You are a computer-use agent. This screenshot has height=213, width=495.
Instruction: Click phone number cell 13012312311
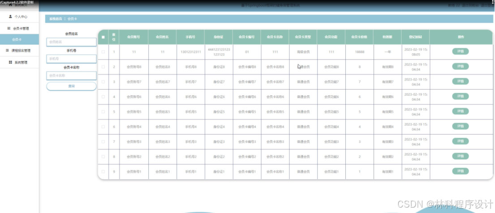click(190, 52)
